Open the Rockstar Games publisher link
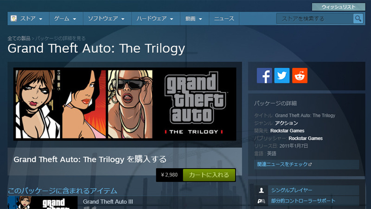371x209 pixels. (306, 138)
